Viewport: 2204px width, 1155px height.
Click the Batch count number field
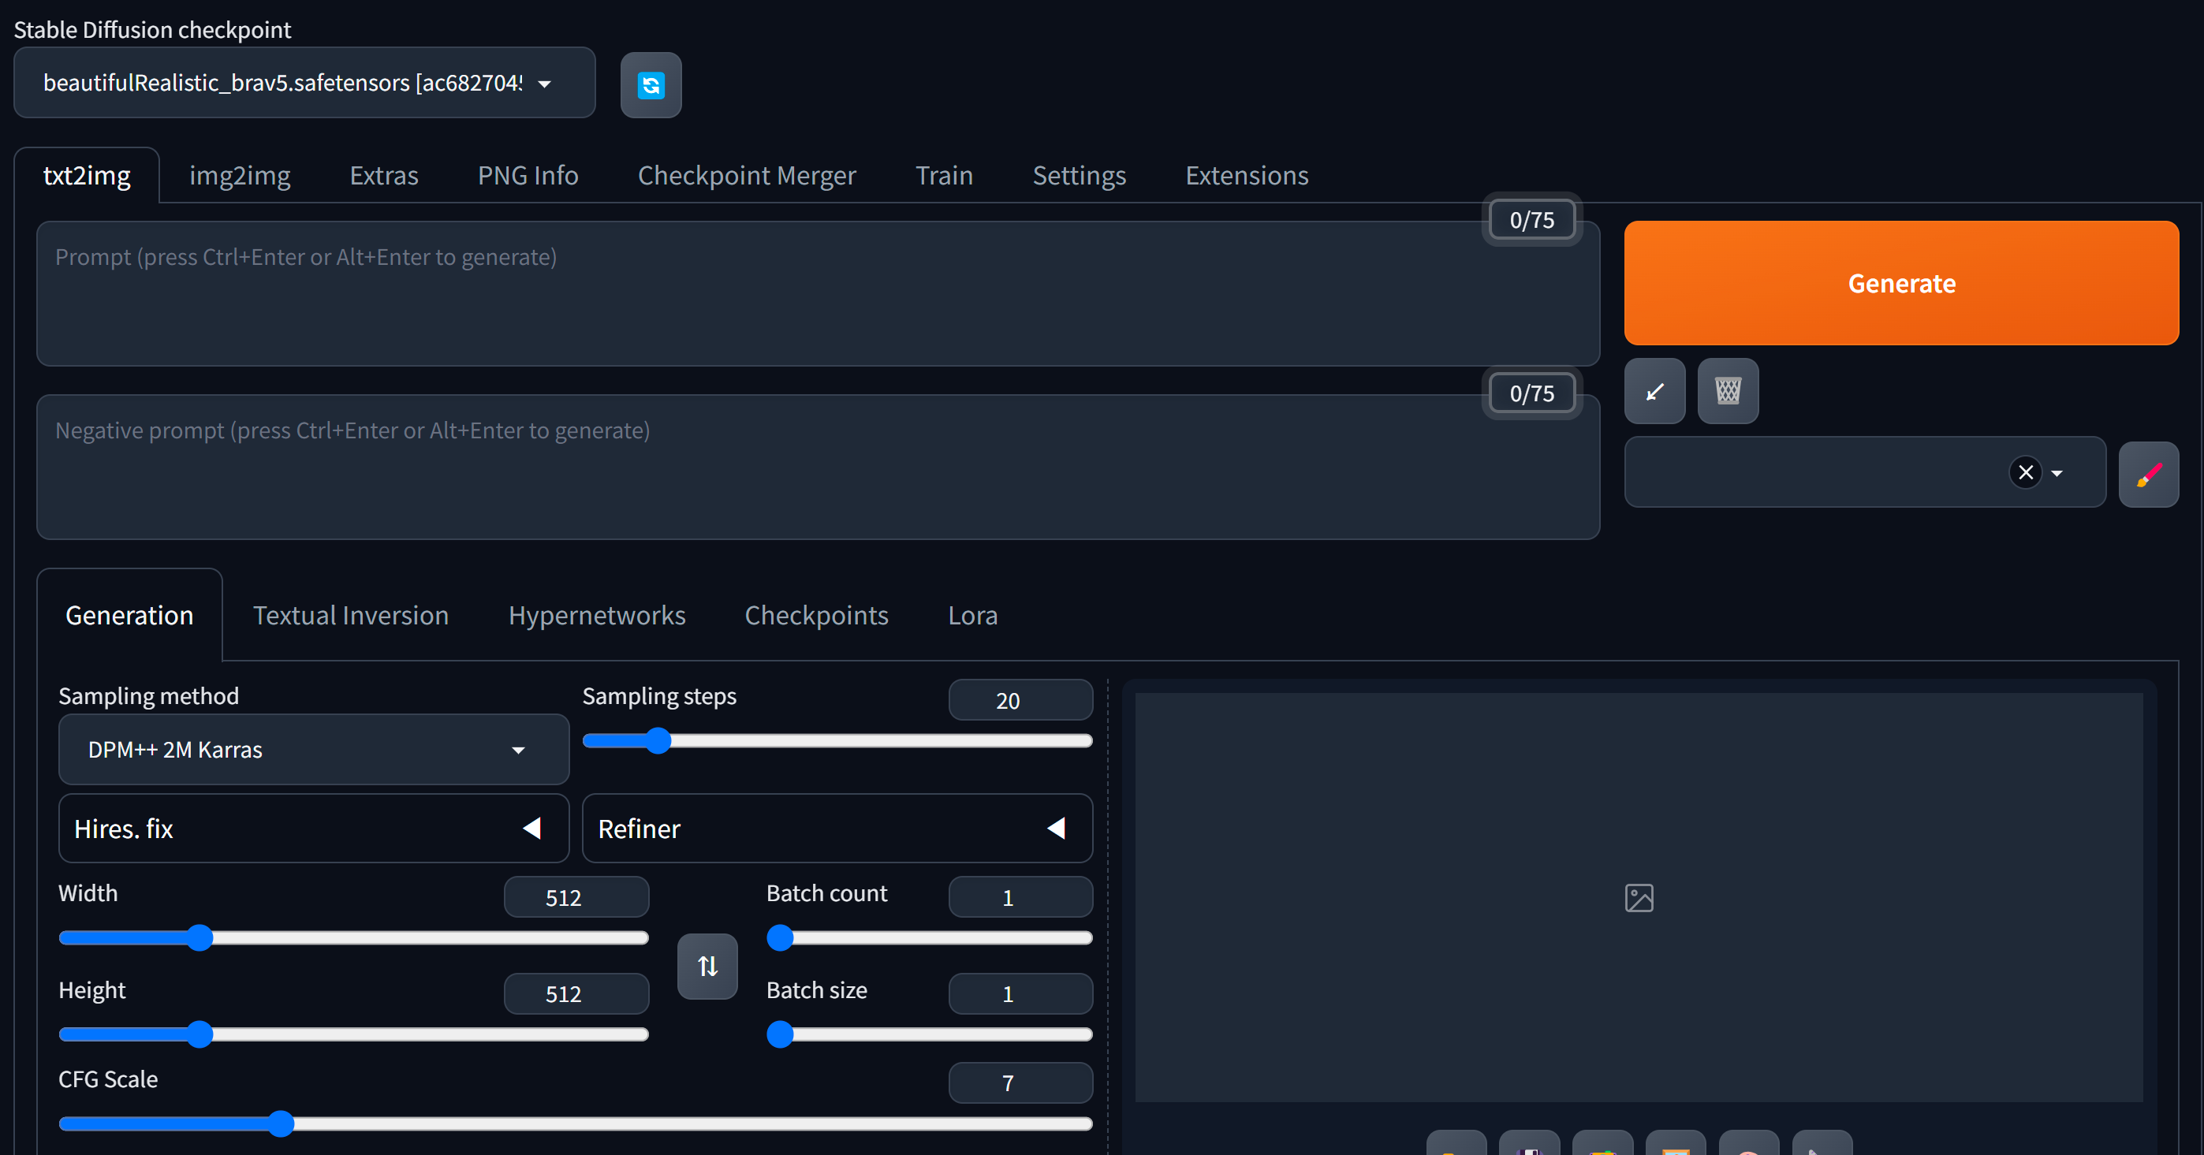(1020, 896)
